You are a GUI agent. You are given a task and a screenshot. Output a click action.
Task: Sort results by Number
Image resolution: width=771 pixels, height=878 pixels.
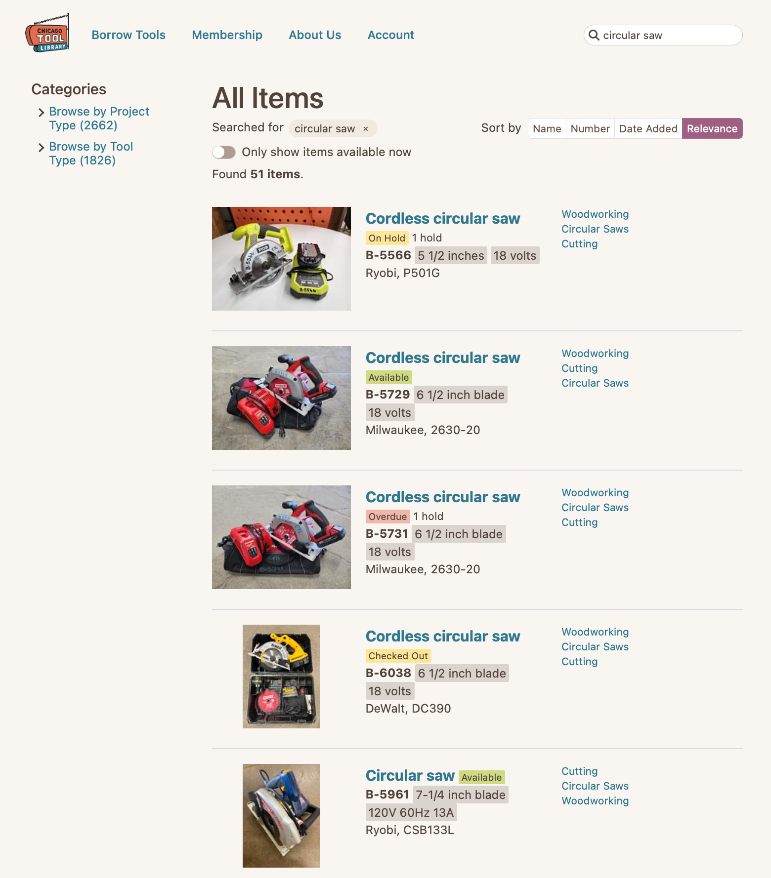[590, 128]
